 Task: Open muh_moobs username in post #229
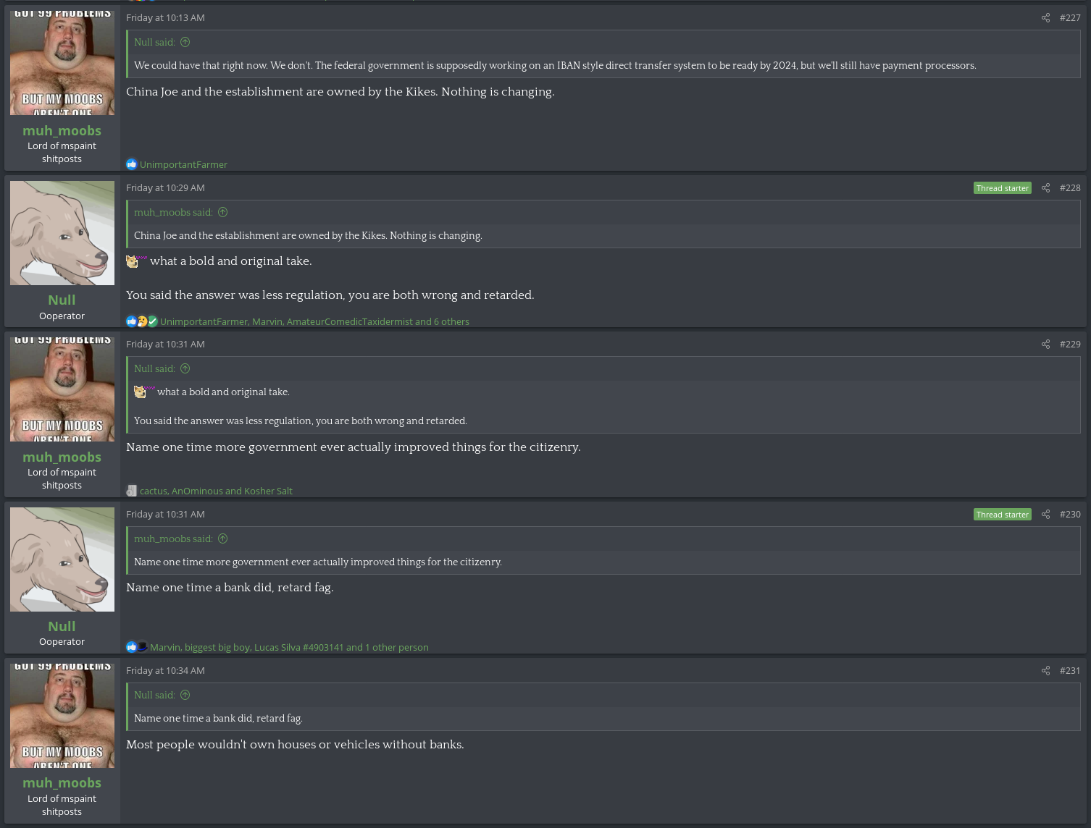(62, 457)
